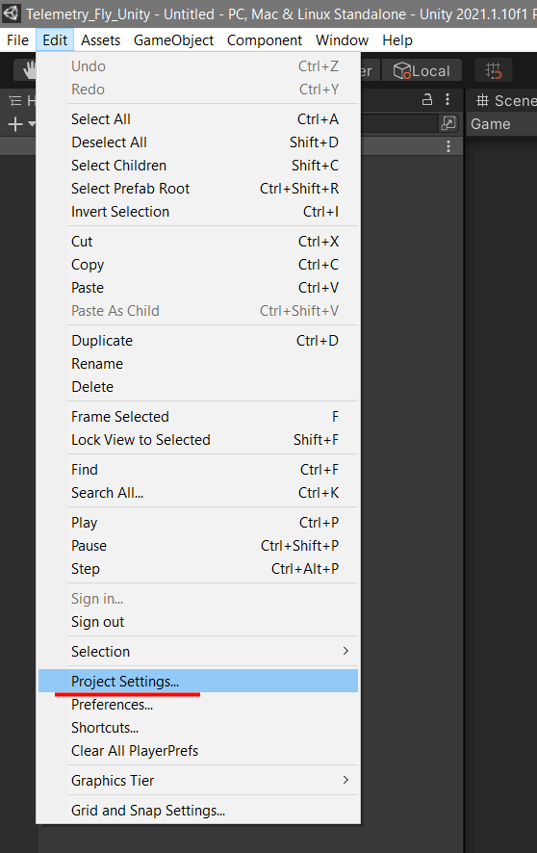Choose Select All from the Edit menu

click(198, 119)
